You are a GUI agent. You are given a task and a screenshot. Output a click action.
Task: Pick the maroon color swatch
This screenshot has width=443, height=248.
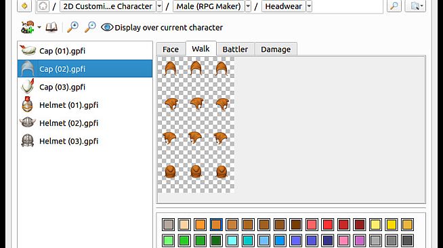point(360,224)
